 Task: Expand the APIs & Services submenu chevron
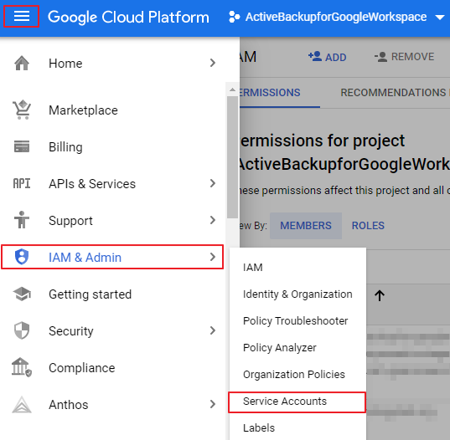pyautogui.click(x=213, y=183)
